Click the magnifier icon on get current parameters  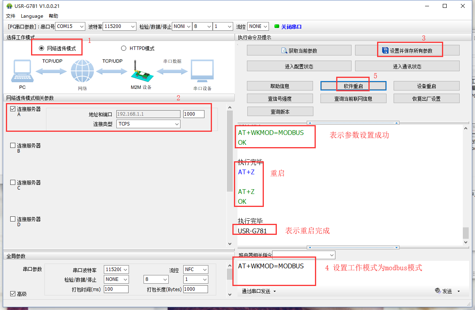(284, 50)
